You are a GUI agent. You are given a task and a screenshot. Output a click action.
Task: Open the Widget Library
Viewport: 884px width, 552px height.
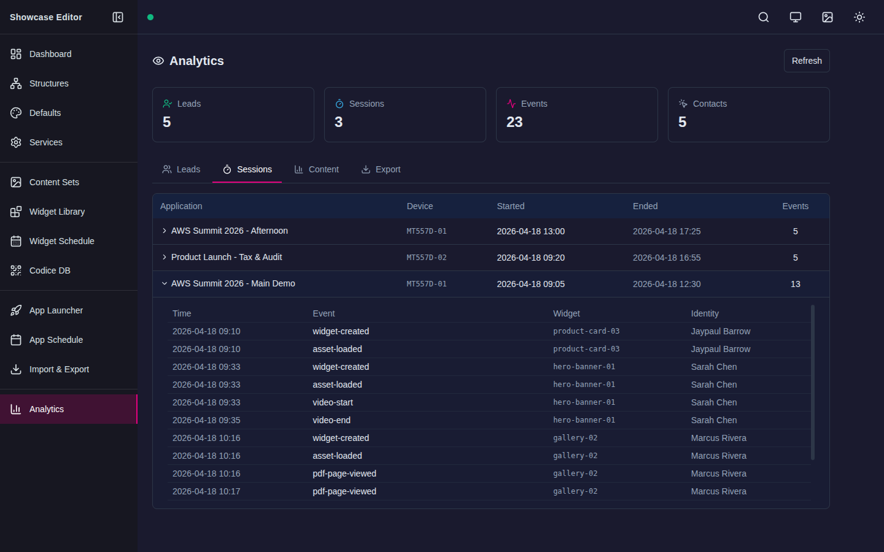pos(69,212)
